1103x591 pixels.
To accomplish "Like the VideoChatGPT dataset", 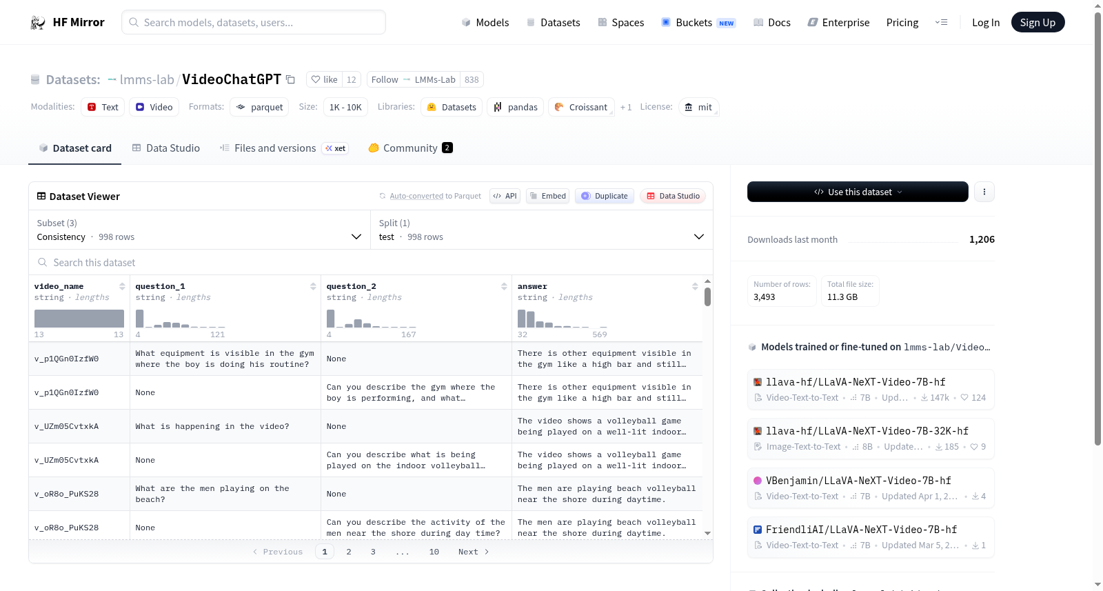I will (x=324, y=79).
